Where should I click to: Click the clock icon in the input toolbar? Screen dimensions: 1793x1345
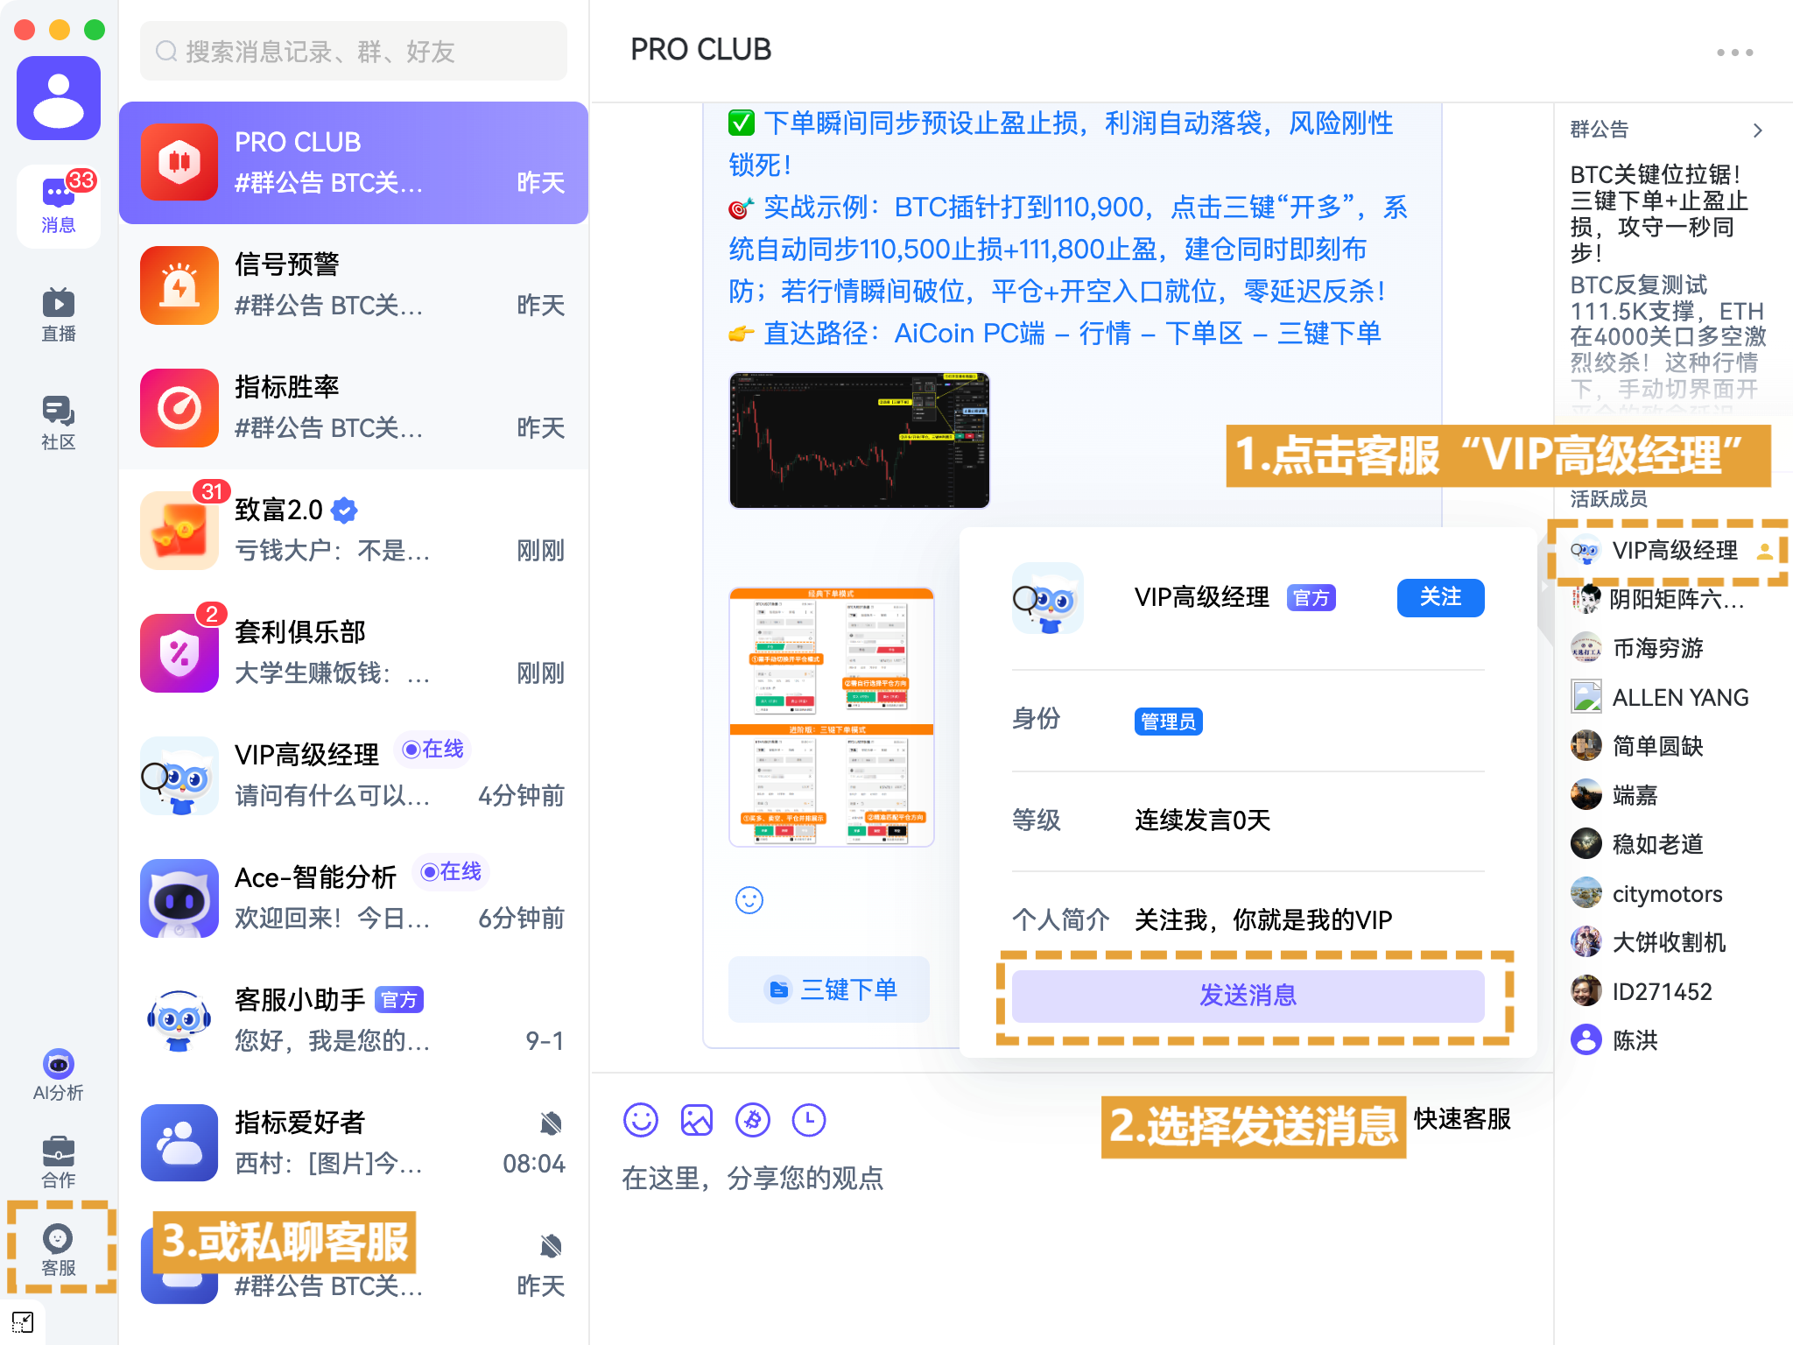pyautogui.click(x=808, y=1119)
